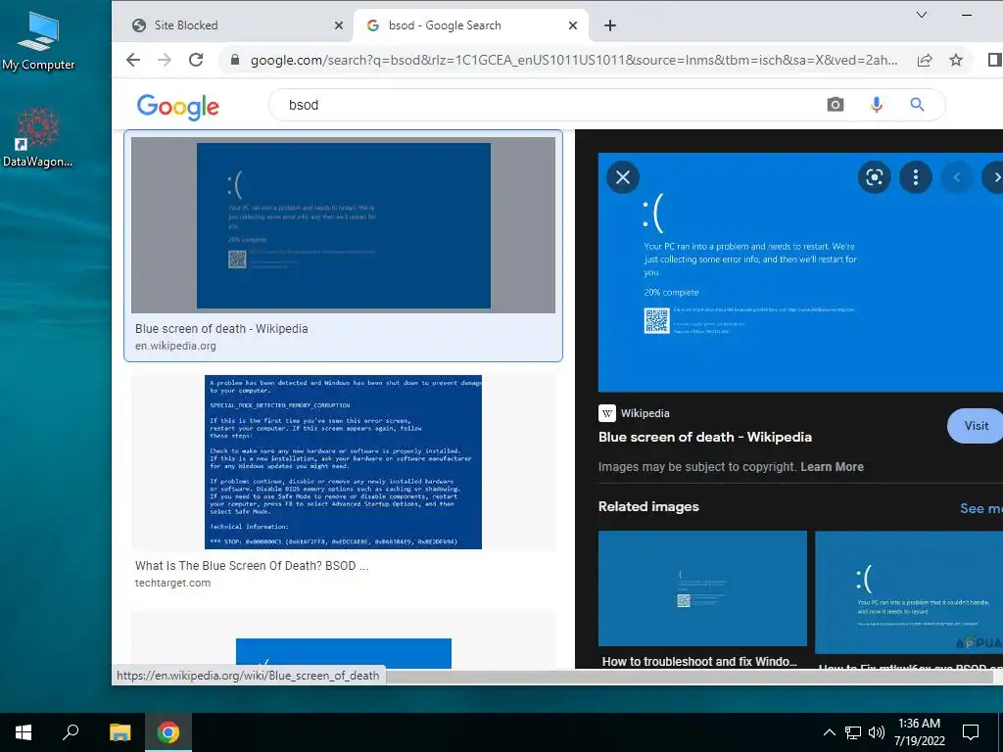This screenshot has height=752, width=1003.
Task: Open the notification center icon
Action: point(971,732)
